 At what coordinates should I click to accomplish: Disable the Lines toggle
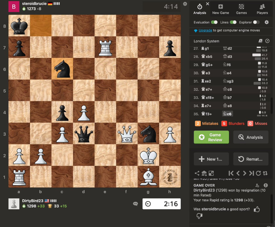click(x=233, y=22)
